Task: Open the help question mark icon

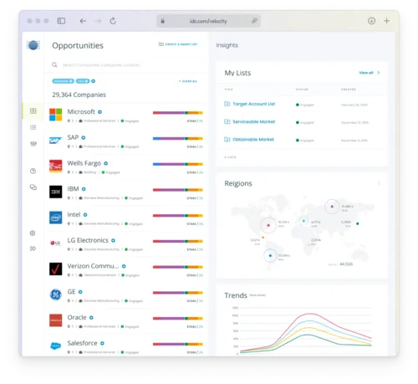Action: (33, 171)
